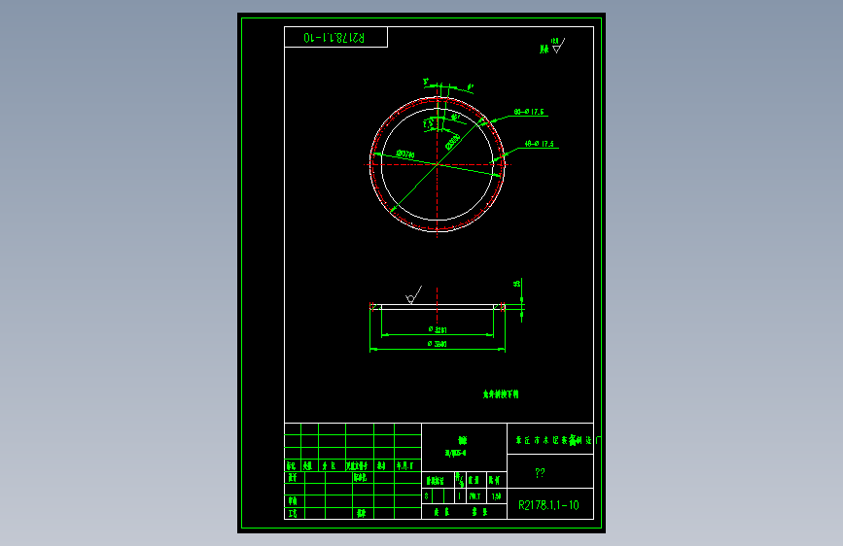Click the thickness dimension right of section view
This screenshot has width=843, height=546.
point(516,284)
